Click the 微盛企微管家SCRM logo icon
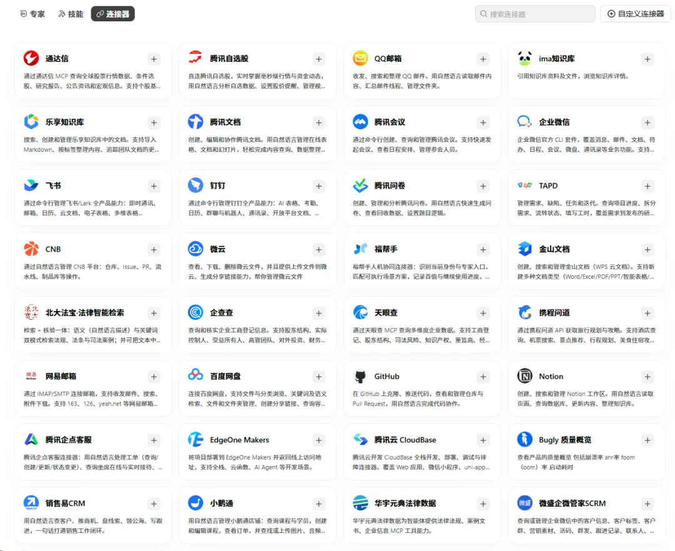 pos(525,502)
